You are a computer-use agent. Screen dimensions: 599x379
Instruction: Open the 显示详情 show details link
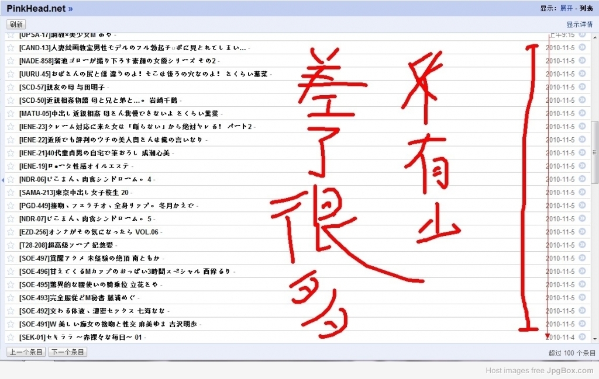tap(579, 25)
